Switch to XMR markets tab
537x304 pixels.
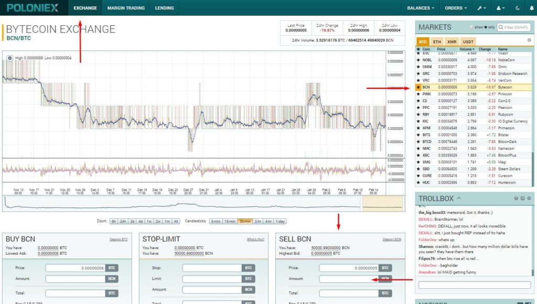pyautogui.click(x=452, y=42)
